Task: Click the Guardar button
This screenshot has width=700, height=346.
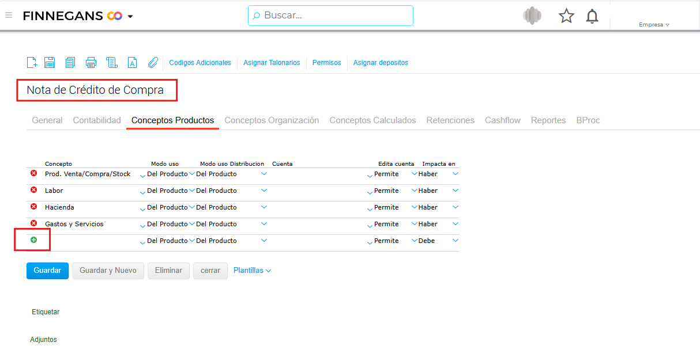Action: [47, 271]
